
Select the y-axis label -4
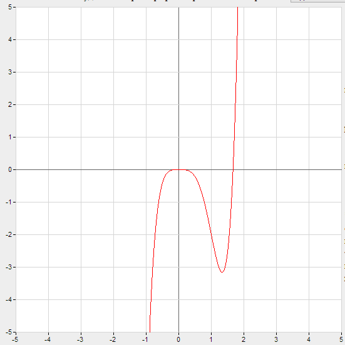9,299
